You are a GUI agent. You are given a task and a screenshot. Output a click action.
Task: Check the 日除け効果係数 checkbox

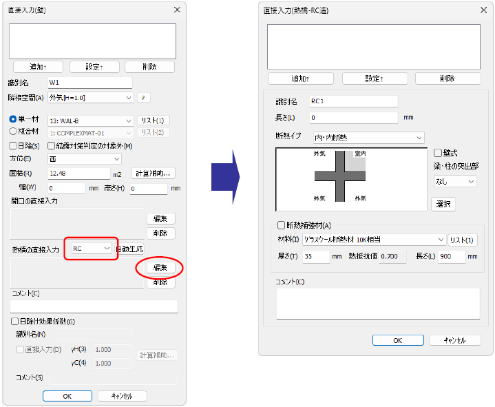point(14,321)
